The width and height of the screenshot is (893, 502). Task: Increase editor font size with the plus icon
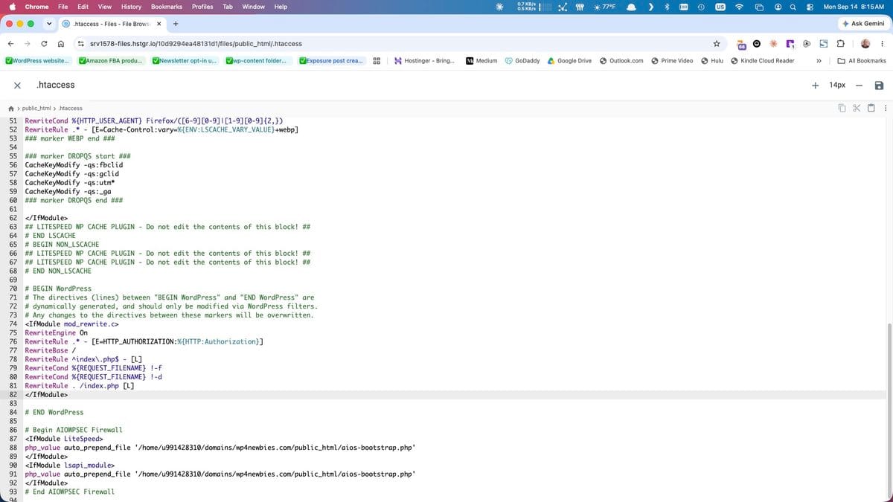(816, 85)
